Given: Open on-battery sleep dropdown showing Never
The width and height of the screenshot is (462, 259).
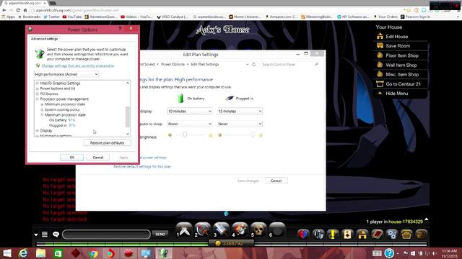Looking at the screenshot, I should (x=190, y=124).
